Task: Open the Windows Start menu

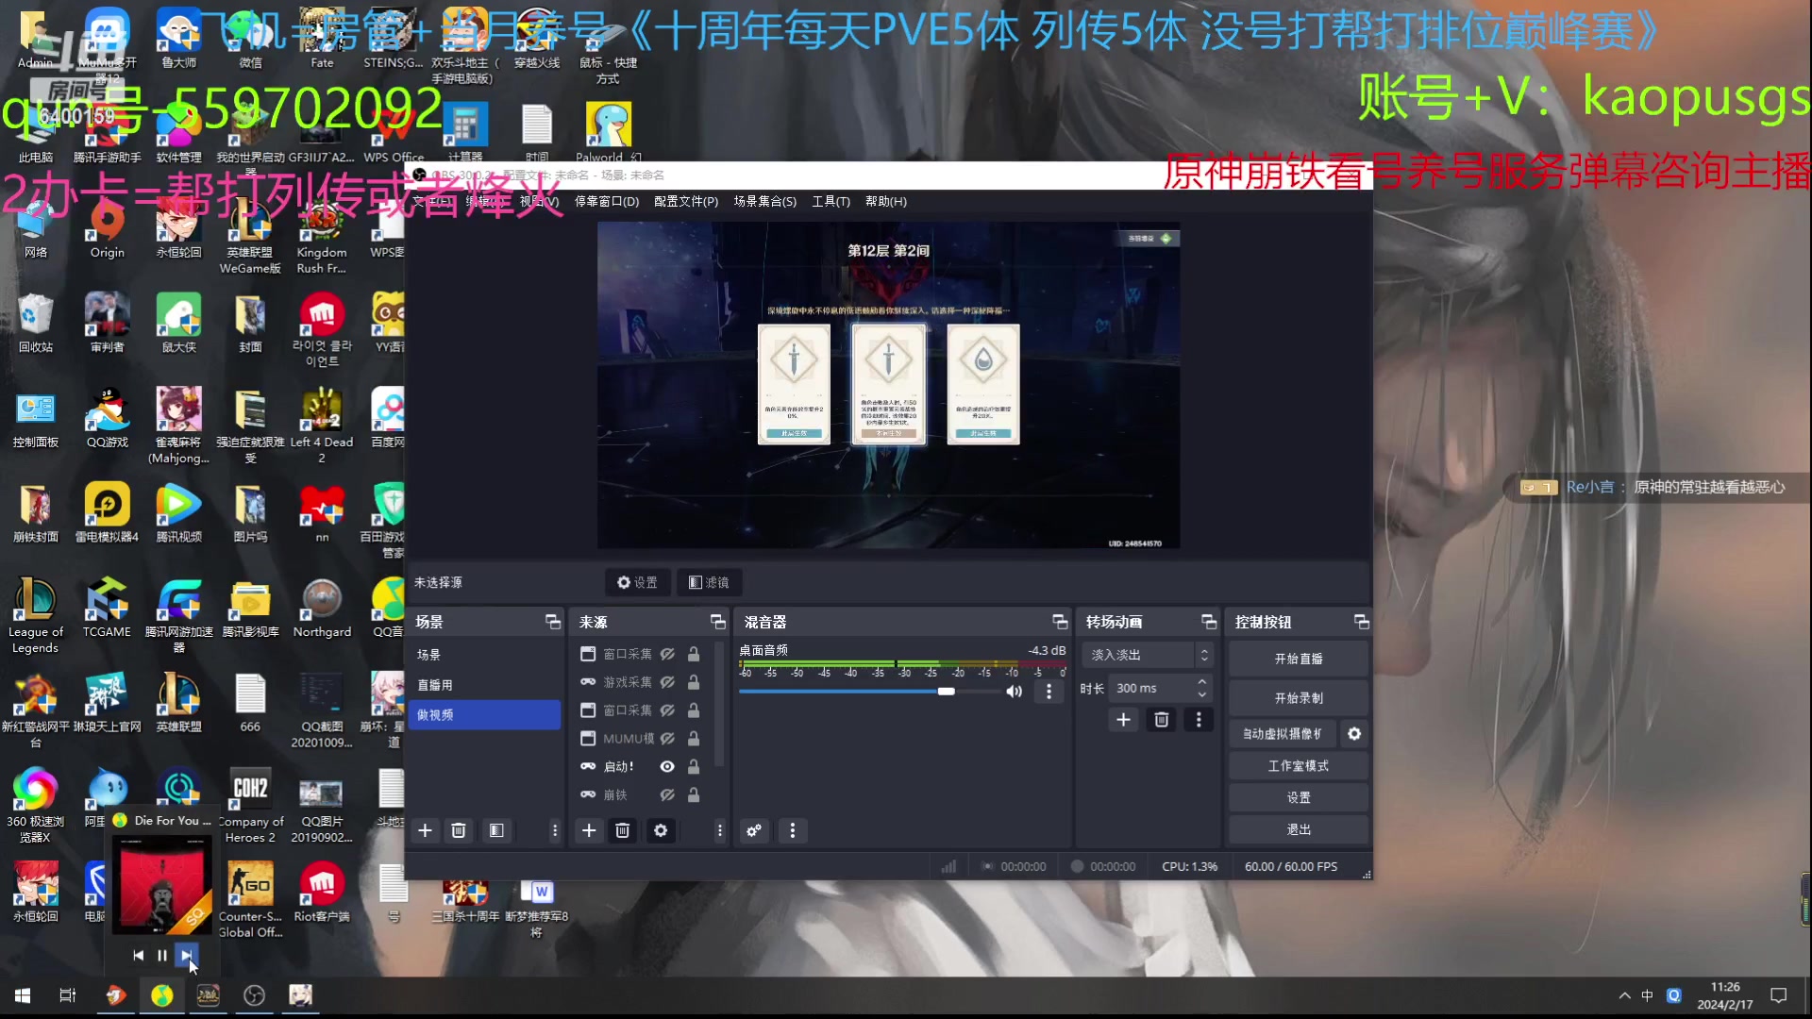Action: click(x=23, y=995)
